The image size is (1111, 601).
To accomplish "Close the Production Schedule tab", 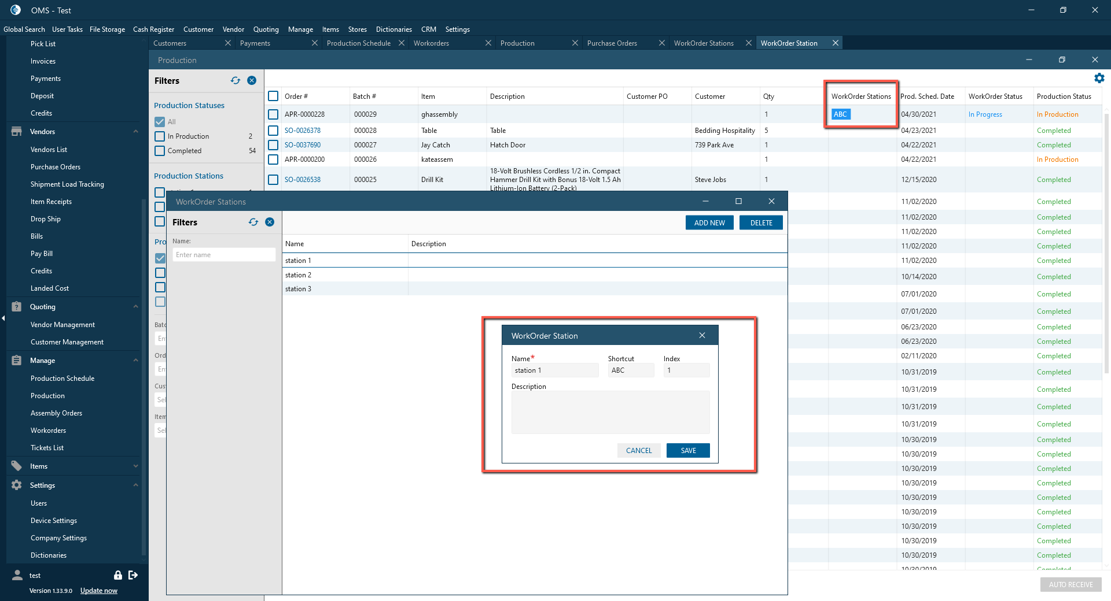I will [402, 43].
